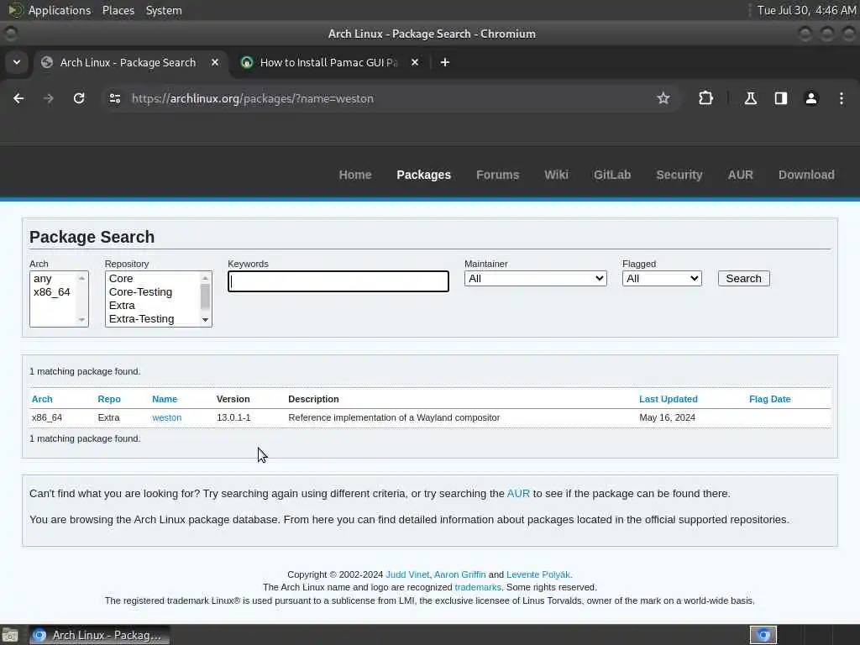Select 'any' in the Arch list
This screenshot has height=645, width=860.
pyautogui.click(x=53, y=279)
